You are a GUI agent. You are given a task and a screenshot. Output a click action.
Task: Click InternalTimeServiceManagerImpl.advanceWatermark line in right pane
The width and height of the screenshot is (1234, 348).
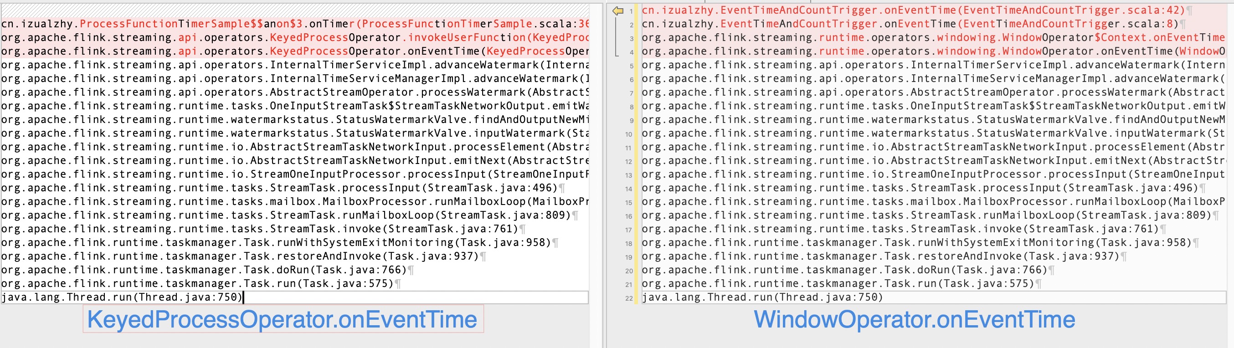[x=934, y=78]
